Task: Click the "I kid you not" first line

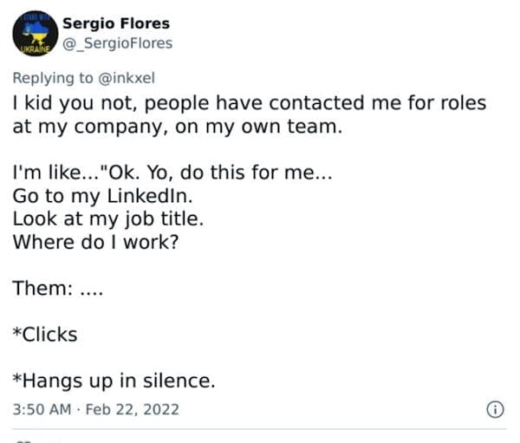Action: click(250, 103)
